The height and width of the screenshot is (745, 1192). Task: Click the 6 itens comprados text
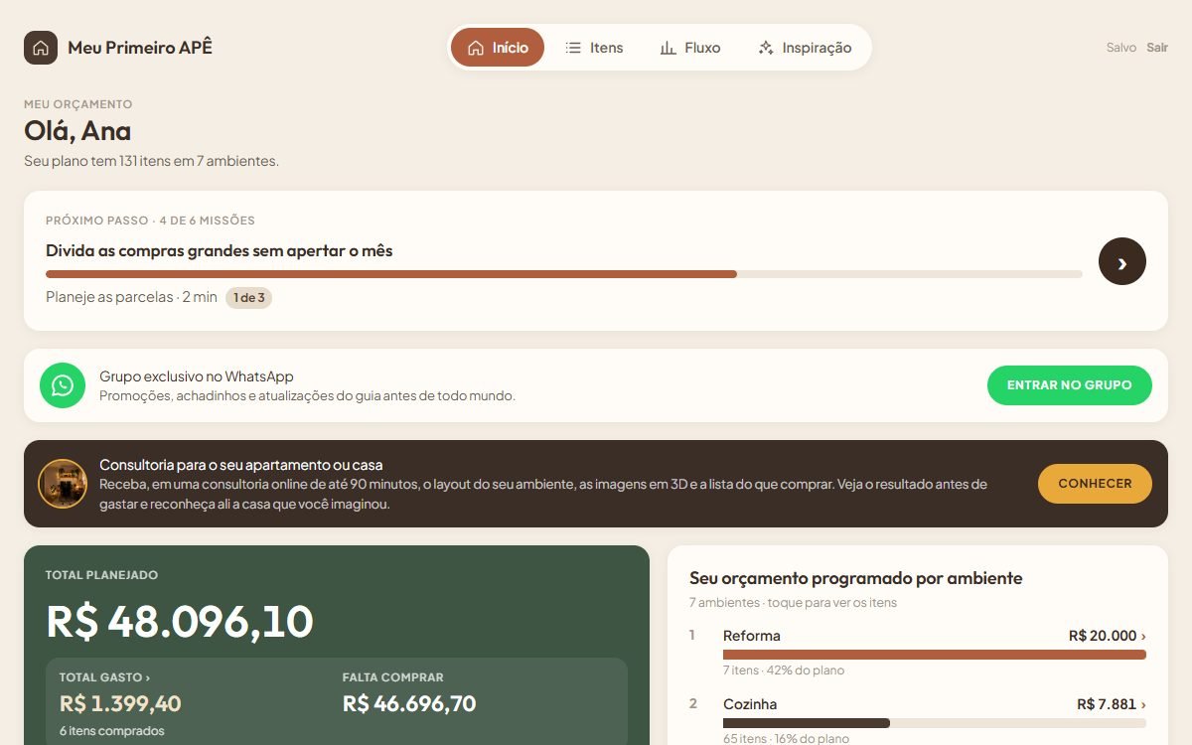coord(111,731)
